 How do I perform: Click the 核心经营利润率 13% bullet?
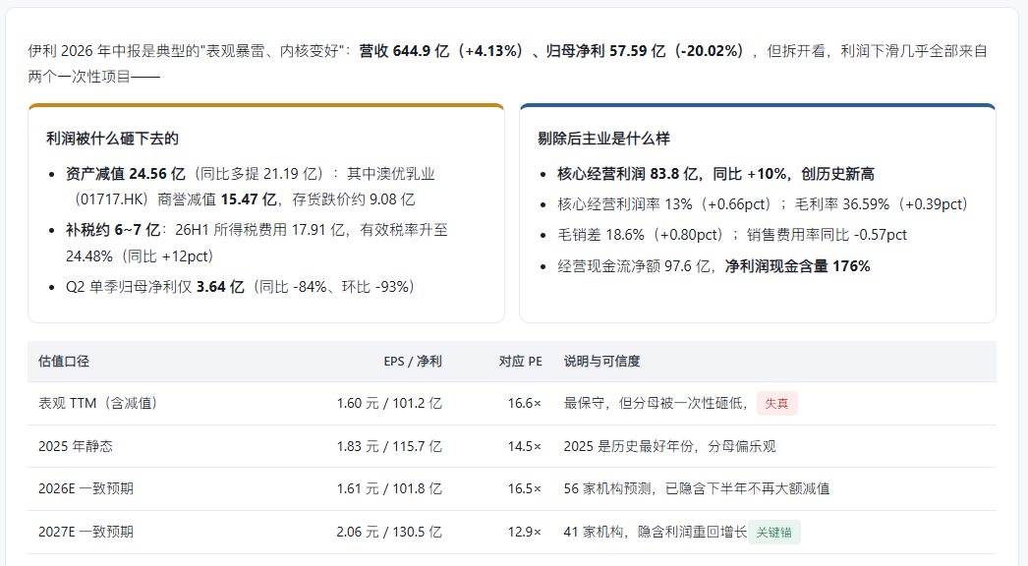763,204
